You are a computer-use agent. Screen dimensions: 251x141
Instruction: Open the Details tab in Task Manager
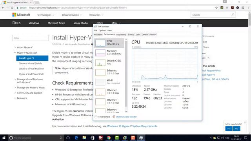(x=145, y=34)
